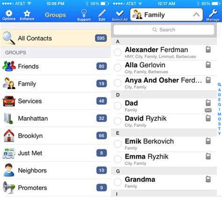Open the Brooklyn group

(x=55, y=136)
